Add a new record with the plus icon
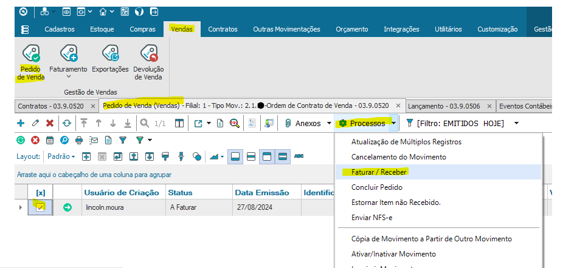577x268 pixels. point(21,123)
